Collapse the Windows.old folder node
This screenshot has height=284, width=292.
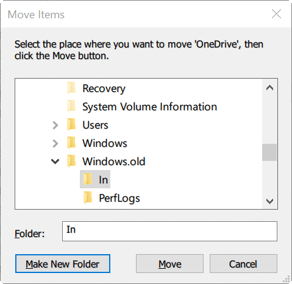click(x=55, y=162)
